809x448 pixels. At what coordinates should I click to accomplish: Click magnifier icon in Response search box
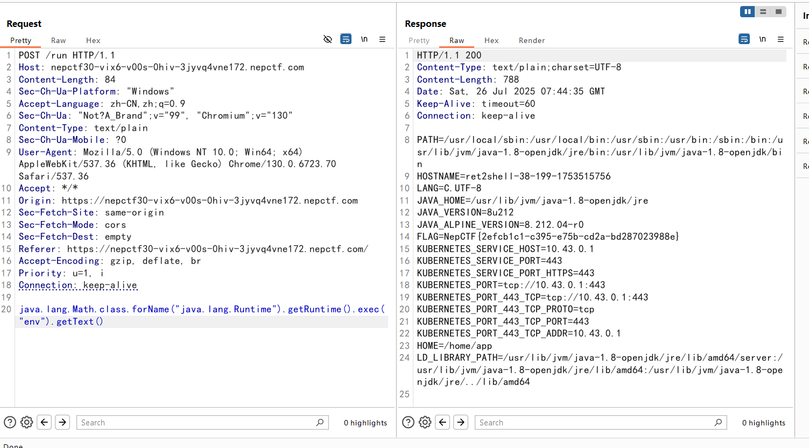718,422
